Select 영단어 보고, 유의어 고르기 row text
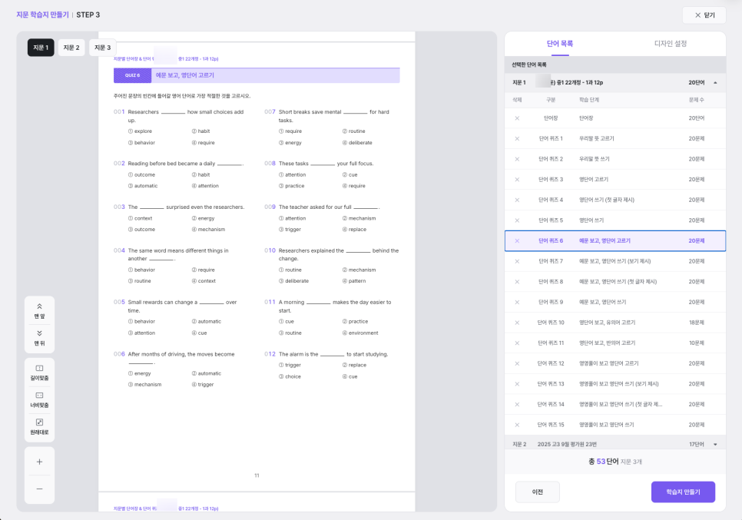Screen dimensions: 742x520 [x=607, y=323]
